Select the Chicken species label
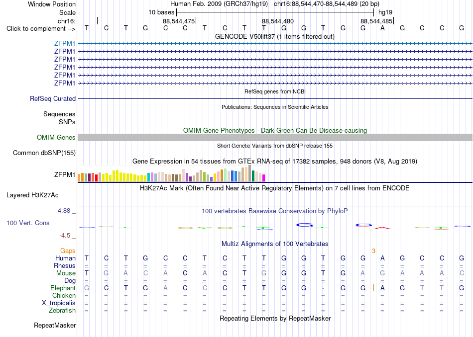This screenshot has height=337, width=473. (x=64, y=295)
